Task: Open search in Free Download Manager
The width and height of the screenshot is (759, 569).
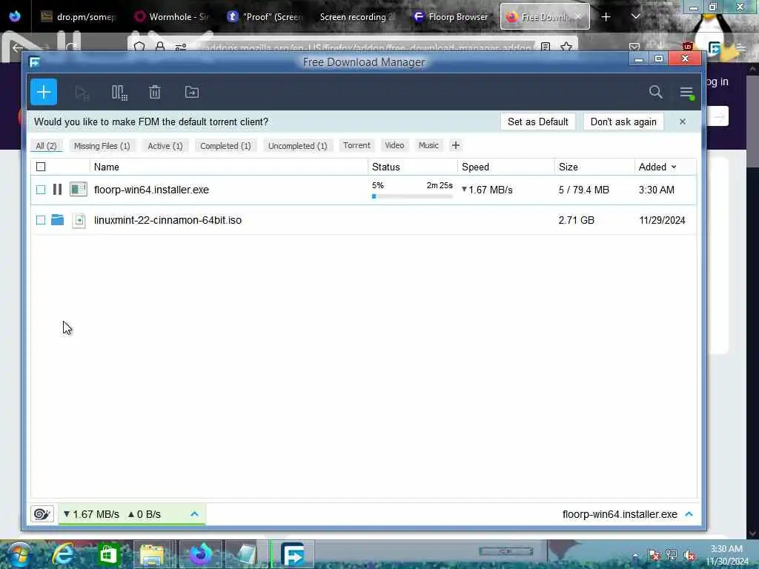Action: click(x=655, y=92)
